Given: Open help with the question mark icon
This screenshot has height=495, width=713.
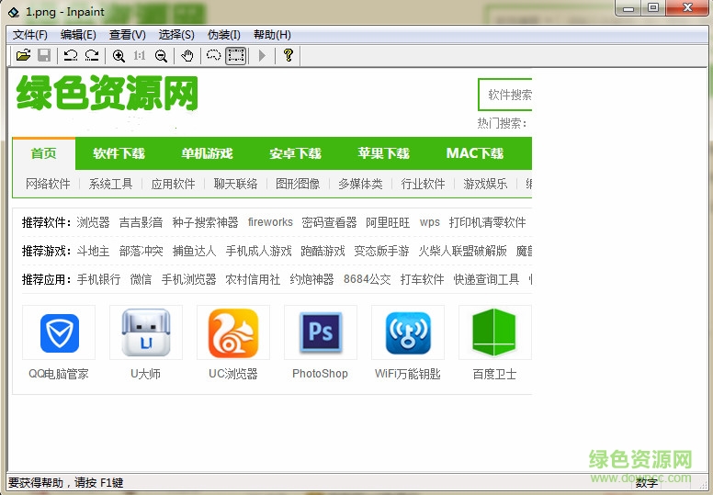Looking at the screenshot, I should (288, 55).
